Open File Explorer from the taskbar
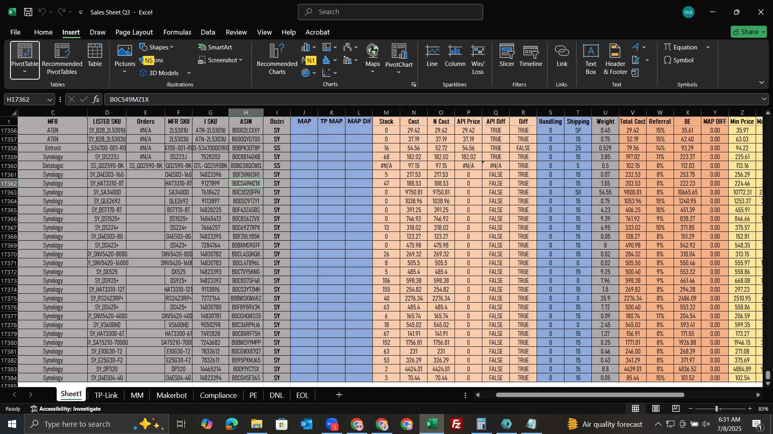 256,424
